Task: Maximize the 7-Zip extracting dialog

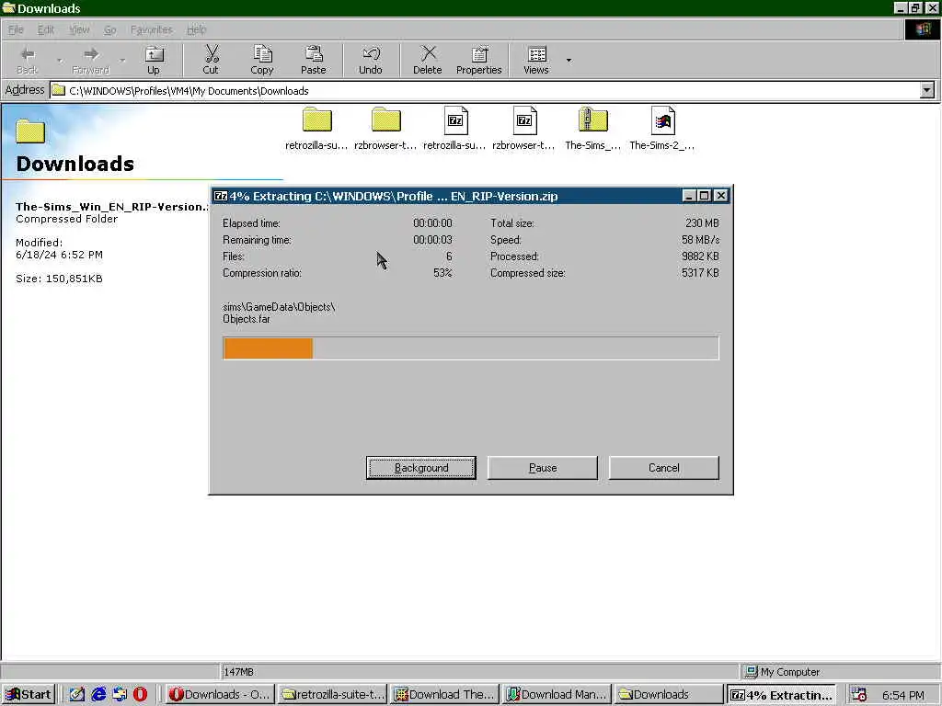Action: 704,196
